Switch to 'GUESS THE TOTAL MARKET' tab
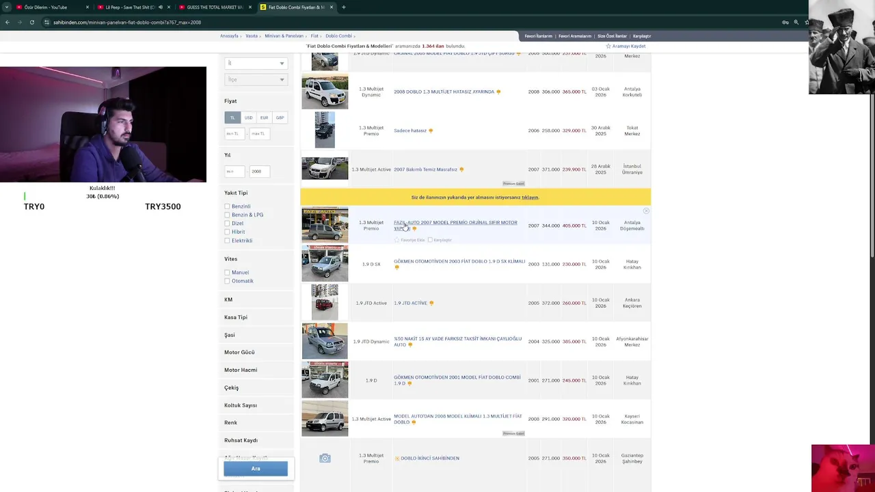The width and height of the screenshot is (875, 492). (x=214, y=7)
